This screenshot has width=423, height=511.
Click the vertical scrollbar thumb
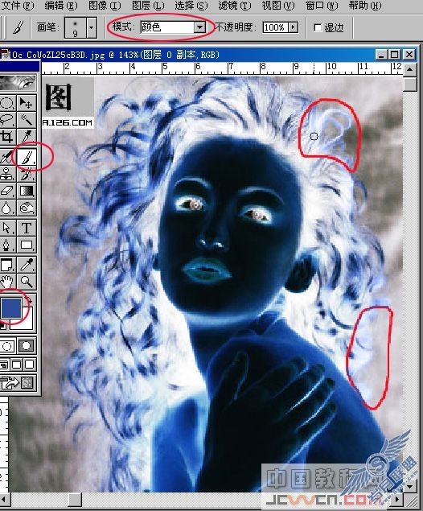tap(409, 84)
